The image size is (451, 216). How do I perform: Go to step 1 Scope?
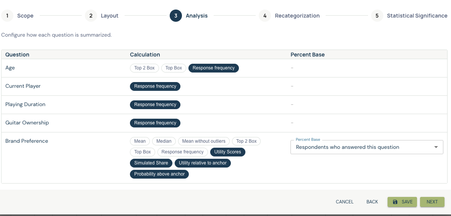18,16
